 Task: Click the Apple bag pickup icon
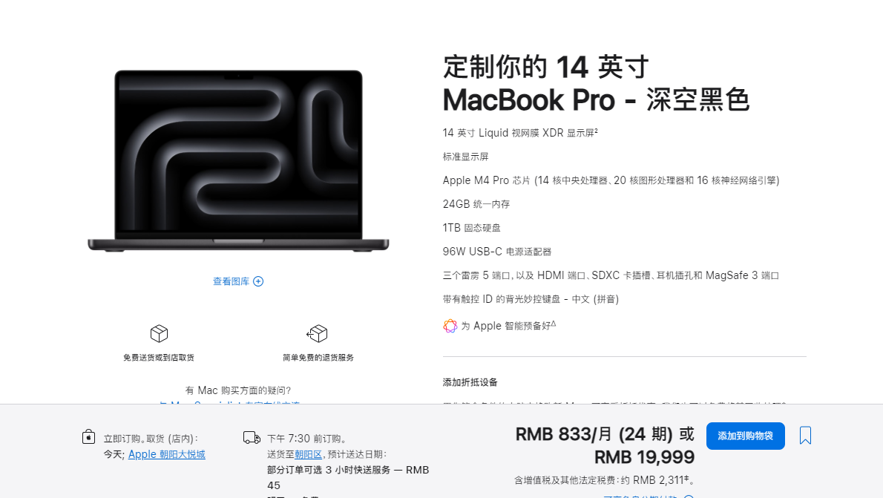coord(88,436)
